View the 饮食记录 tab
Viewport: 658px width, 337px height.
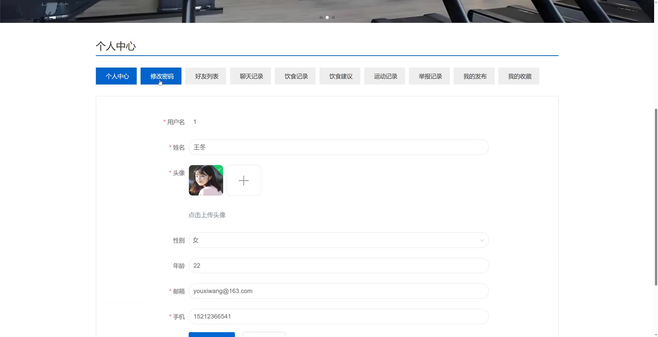point(295,76)
